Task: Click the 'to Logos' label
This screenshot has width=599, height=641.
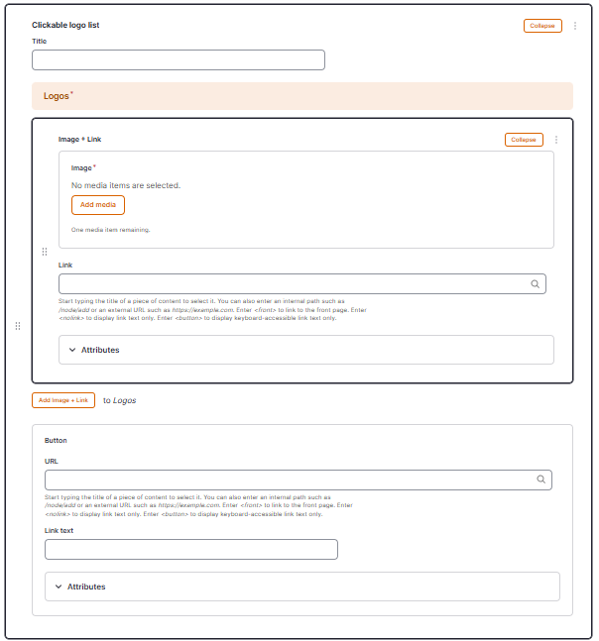Action: (x=119, y=400)
